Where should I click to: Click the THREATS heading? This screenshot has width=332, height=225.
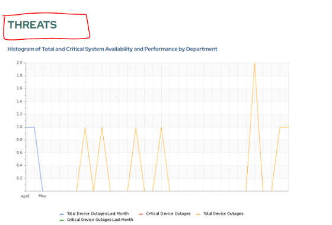(x=32, y=25)
